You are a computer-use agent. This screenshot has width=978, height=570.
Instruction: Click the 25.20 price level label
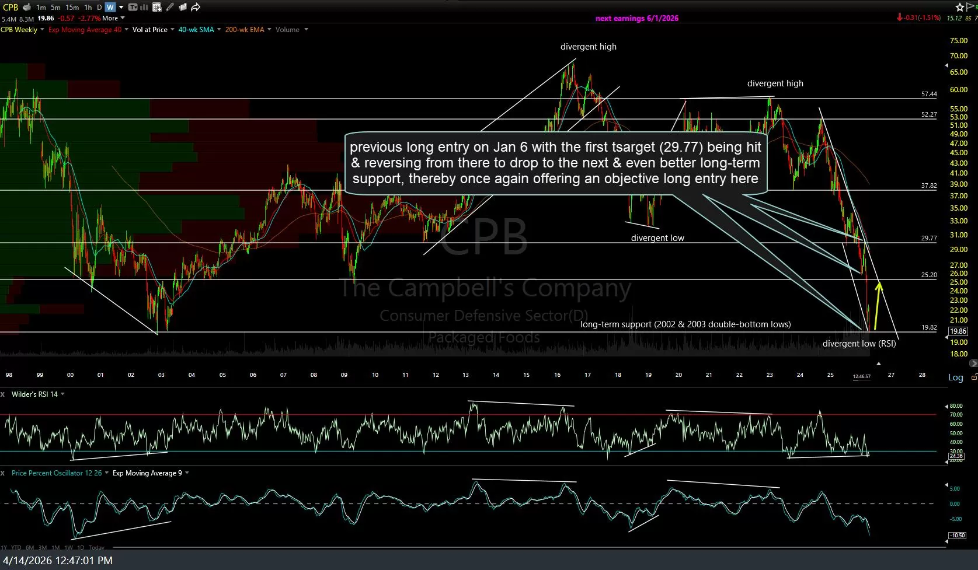click(x=929, y=275)
